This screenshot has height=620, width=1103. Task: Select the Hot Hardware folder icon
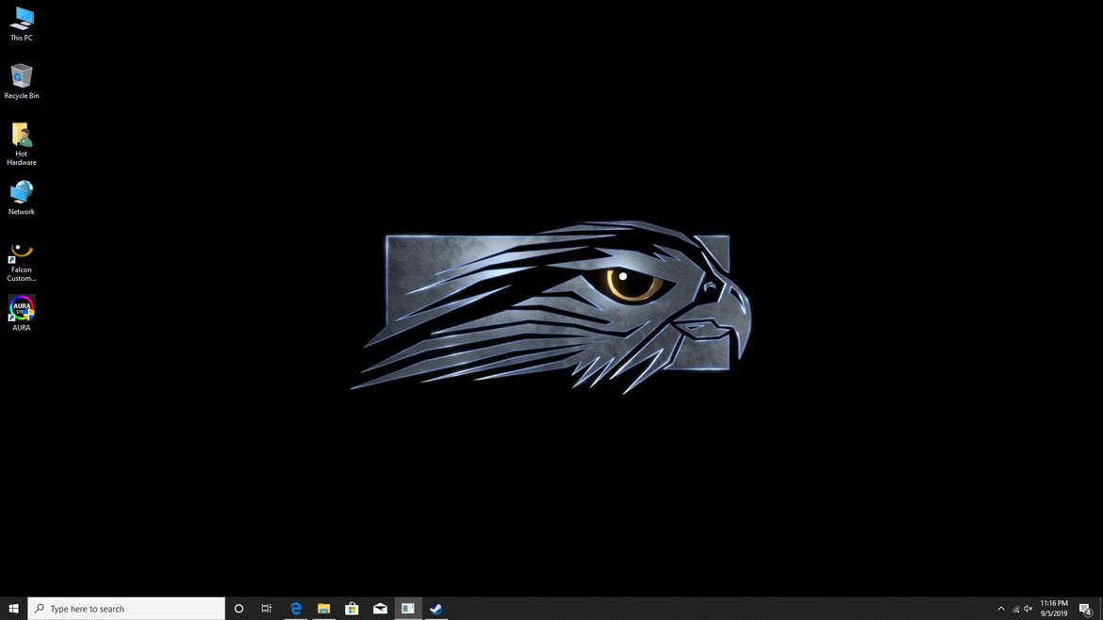(21, 144)
